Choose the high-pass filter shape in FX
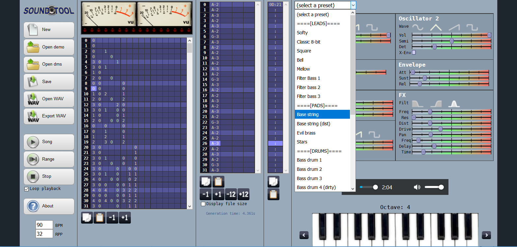The width and height of the screenshot is (517, 247). [436, 104]
